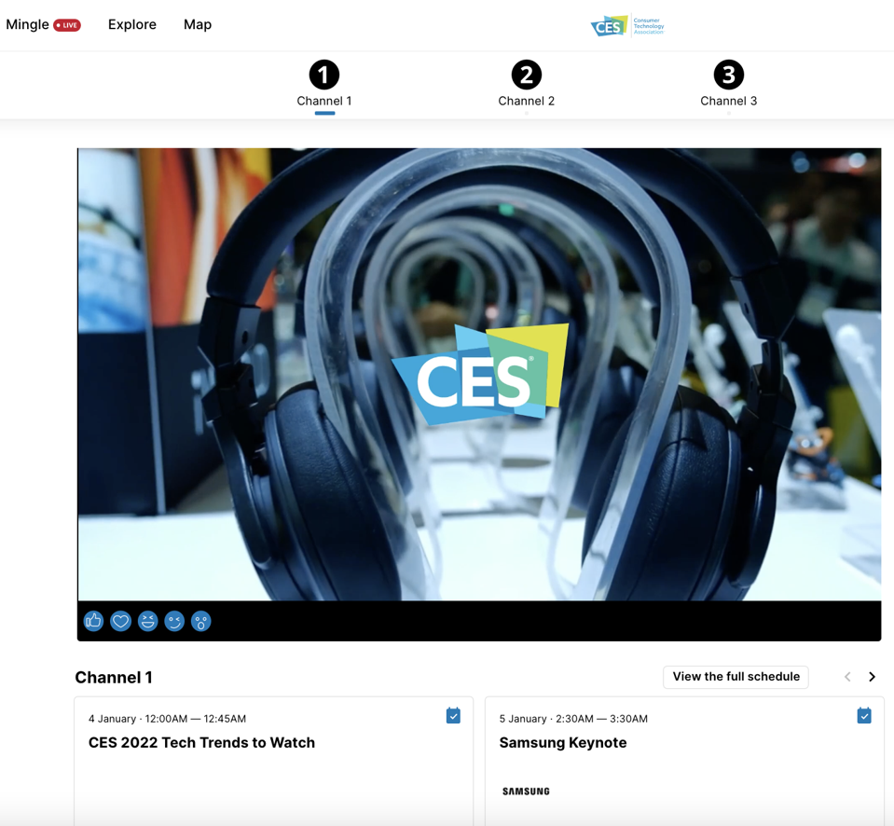The height and width of the screenshot is (826, 894).
Task: Click the View the full schedule button
Action: 736,677
